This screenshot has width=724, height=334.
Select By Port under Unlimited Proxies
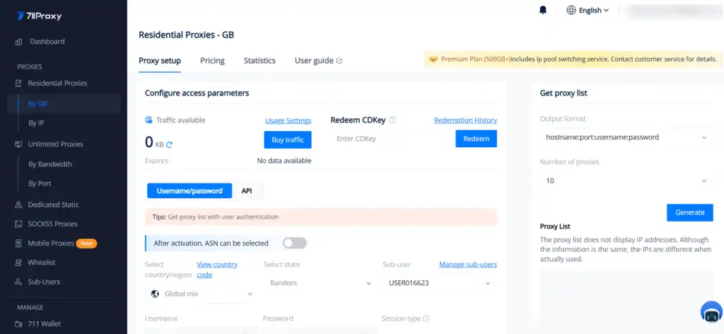tap(40, 183)
